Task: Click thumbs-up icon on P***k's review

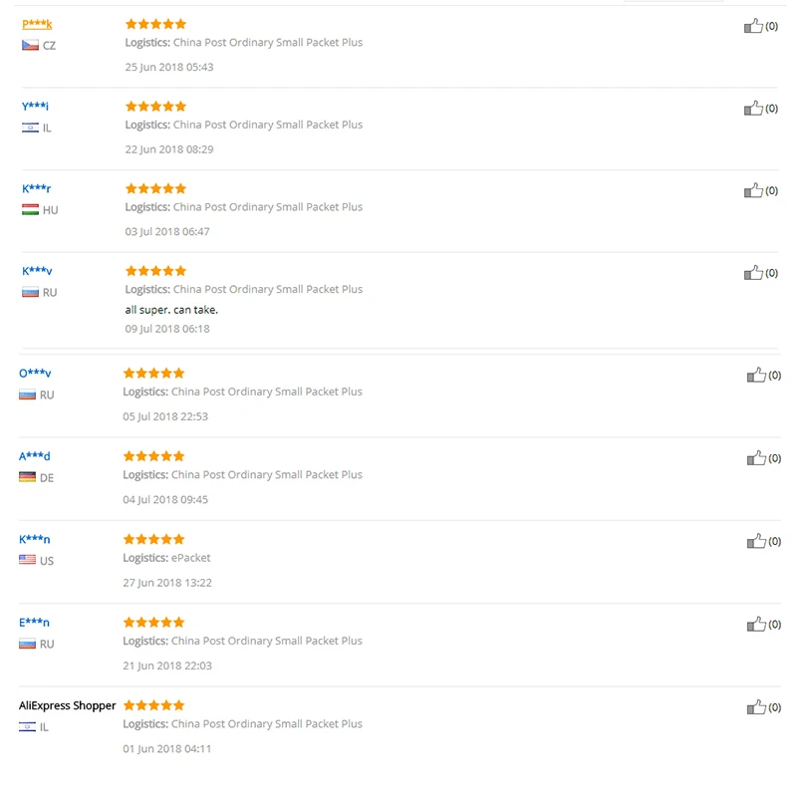Action: tap(753, 26)
